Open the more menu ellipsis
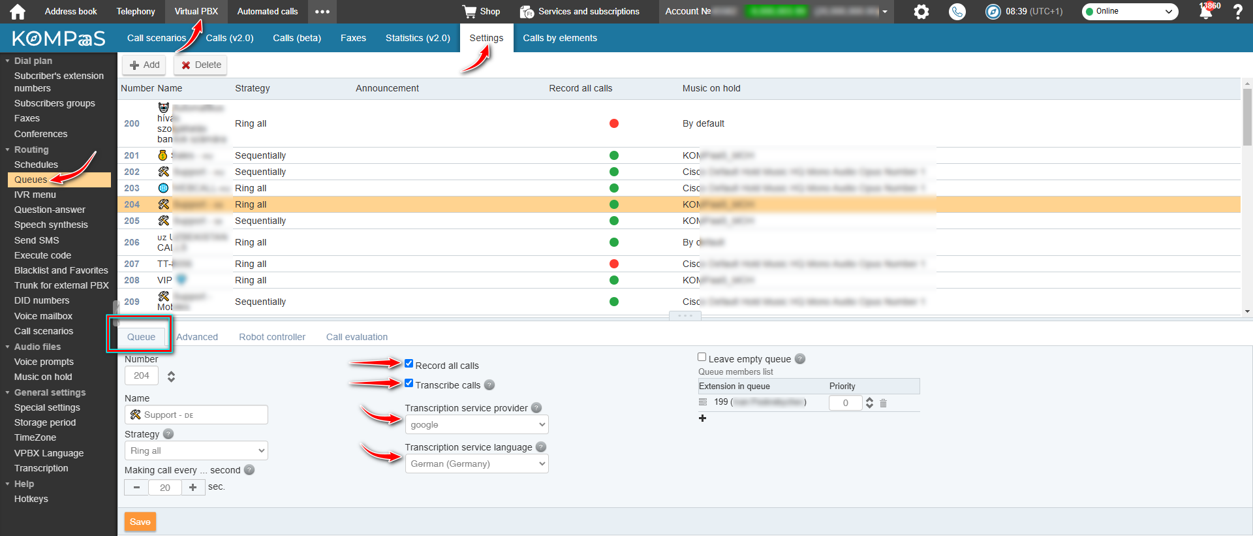 322,12
